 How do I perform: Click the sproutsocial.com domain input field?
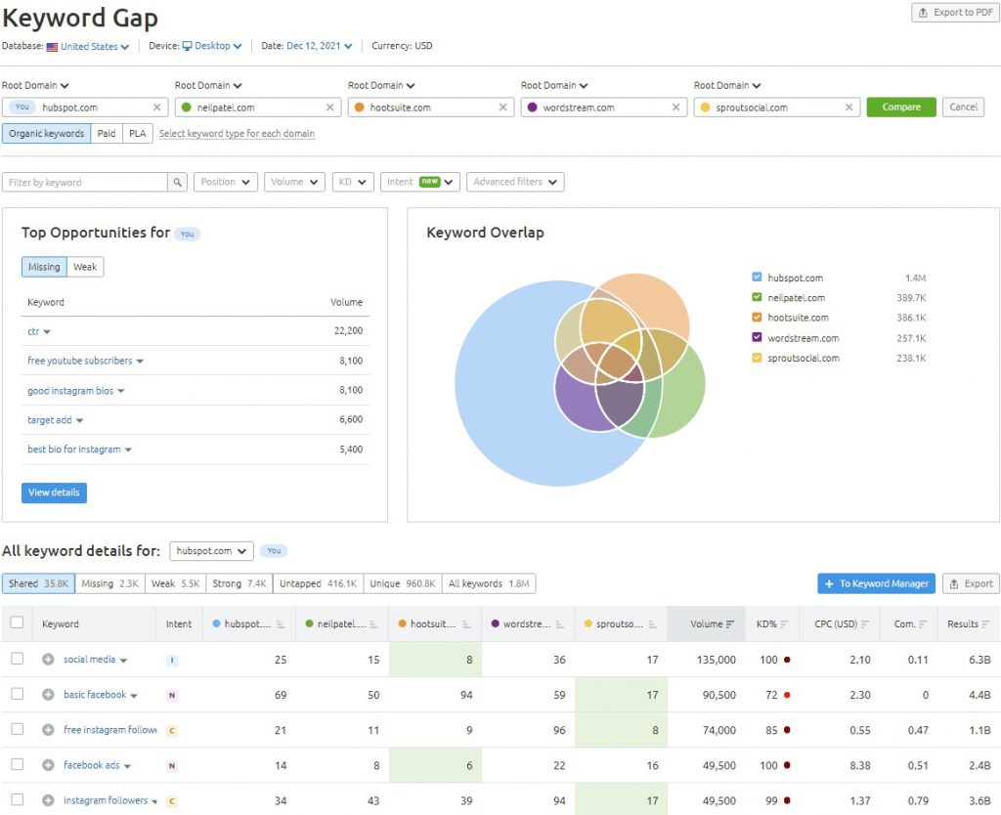[x=777, y=107]
